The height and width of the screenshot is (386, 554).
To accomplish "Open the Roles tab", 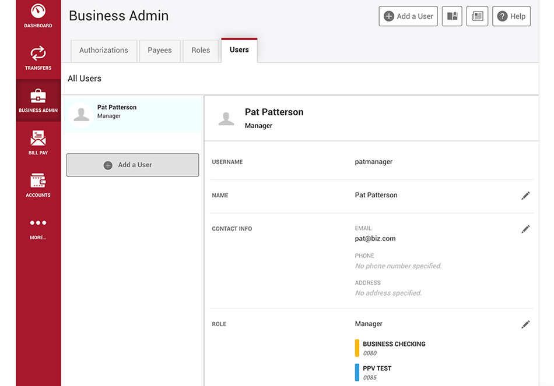I will [x=201, y=51].
